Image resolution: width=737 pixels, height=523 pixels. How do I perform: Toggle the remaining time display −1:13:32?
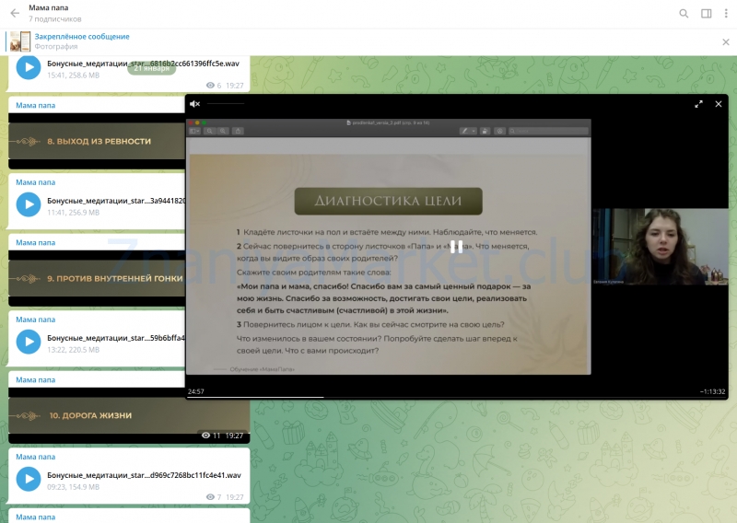click(x=712, y=391)
